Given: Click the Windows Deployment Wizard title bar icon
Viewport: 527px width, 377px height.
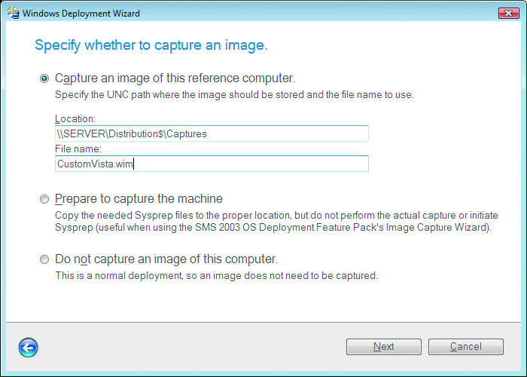Looking at the screenshot, I should (x=14, y=13).
